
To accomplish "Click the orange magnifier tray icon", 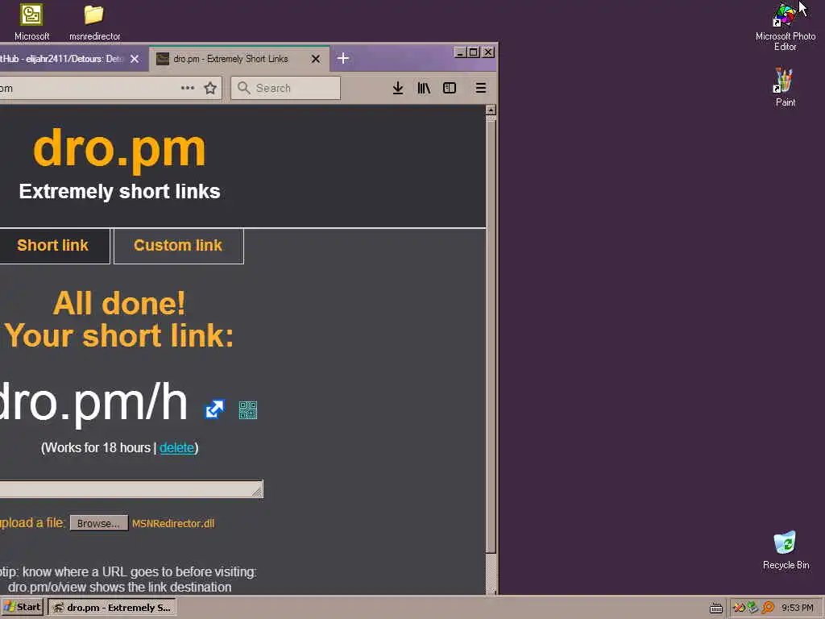I will (768, 608).
